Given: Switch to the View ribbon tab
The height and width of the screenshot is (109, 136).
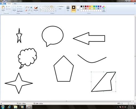Looking at the screenshot, I should pyautogui.click(x=15, y=4).
